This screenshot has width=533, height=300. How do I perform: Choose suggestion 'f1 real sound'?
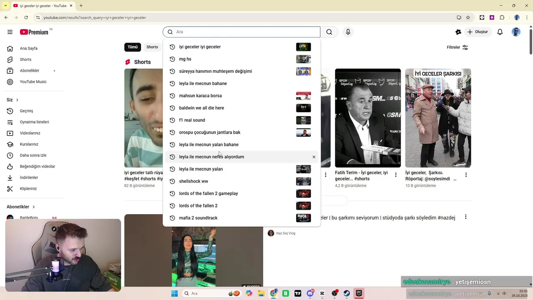pos(242,120)
